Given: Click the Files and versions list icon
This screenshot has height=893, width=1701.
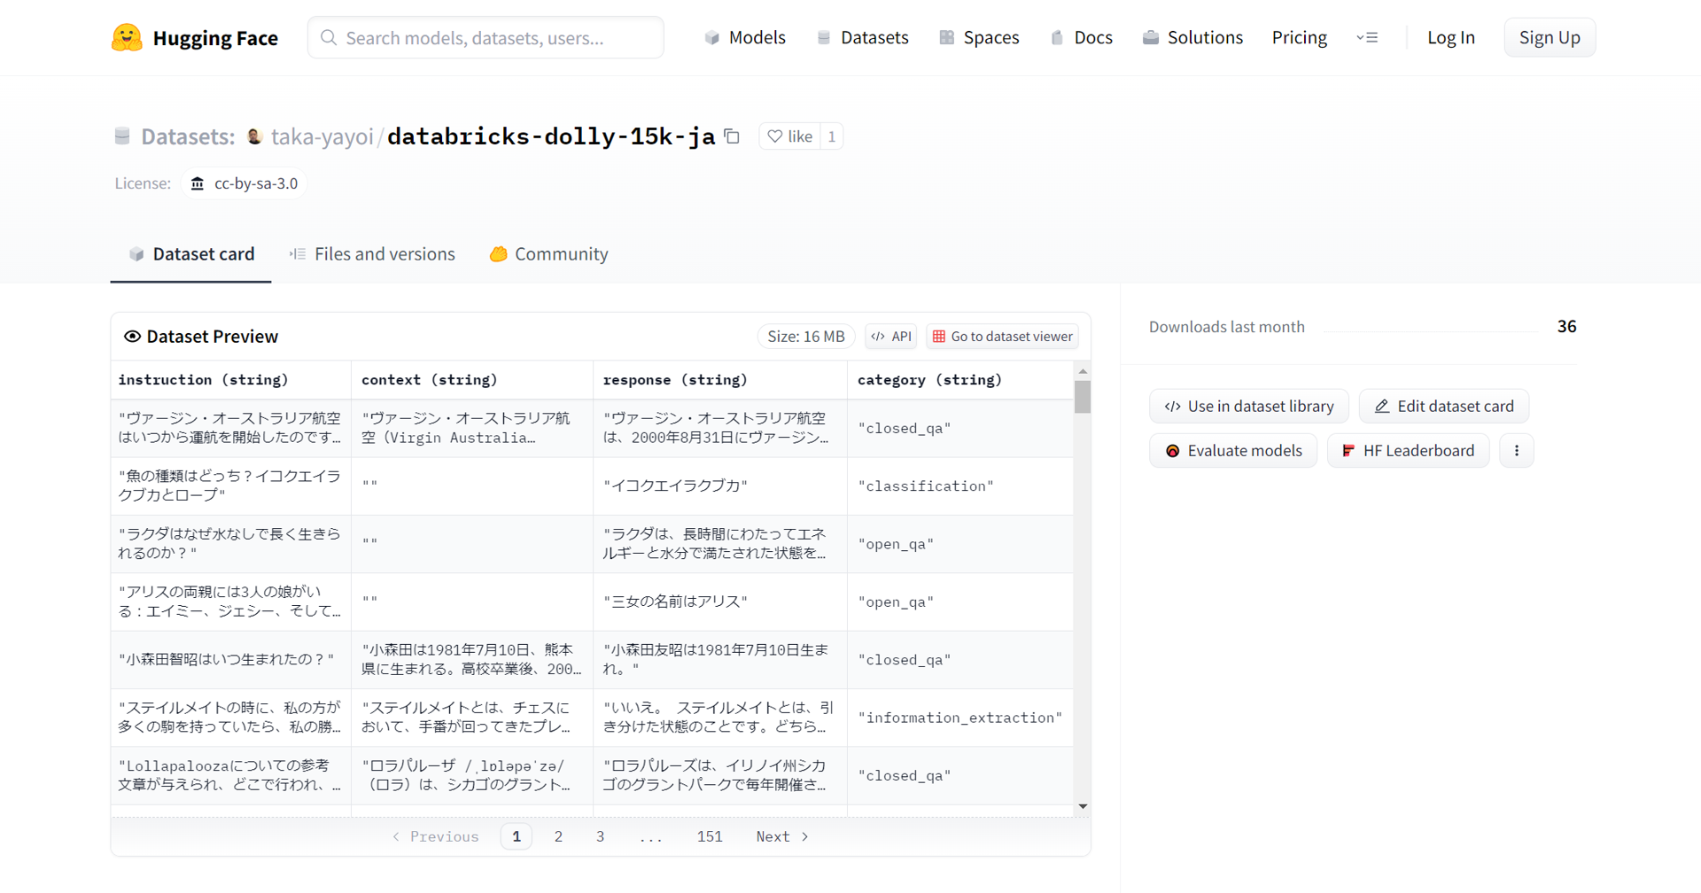Looking at the screenshot, I should pyautogui.click(x=298, y=254).
